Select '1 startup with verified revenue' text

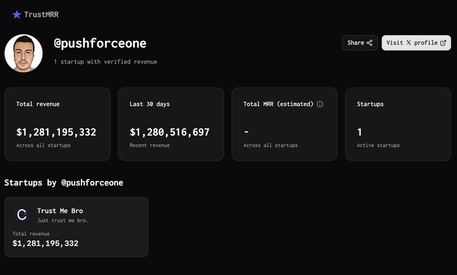pos(105,62)
